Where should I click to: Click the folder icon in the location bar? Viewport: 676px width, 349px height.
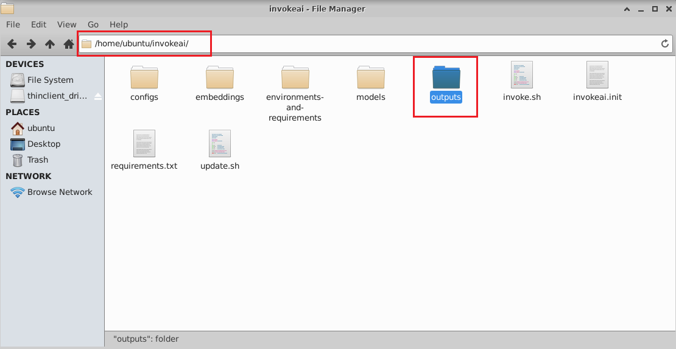[86, 44]
